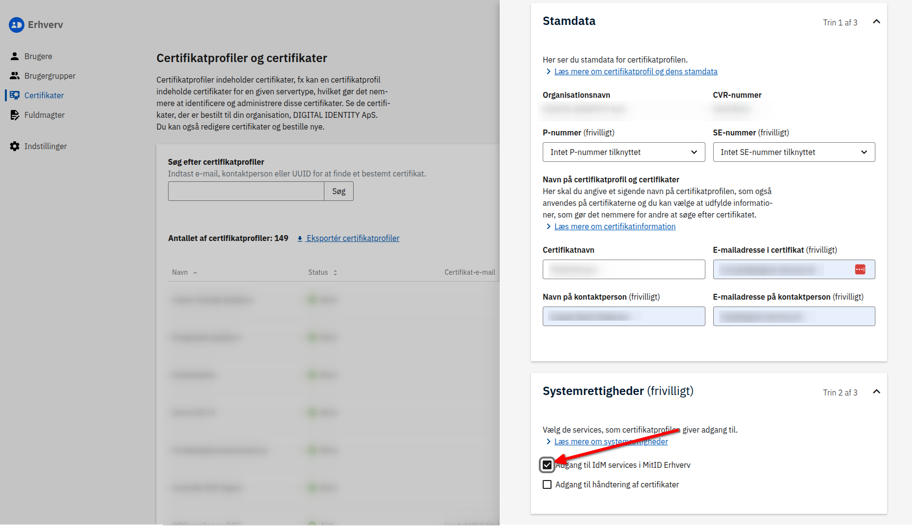This screenshot has height=526, width=912.
Task: Open the Brugere menu item
Action: pos(38,56)
